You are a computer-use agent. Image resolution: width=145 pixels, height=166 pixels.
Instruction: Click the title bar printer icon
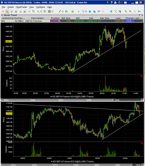click(115, 3)
